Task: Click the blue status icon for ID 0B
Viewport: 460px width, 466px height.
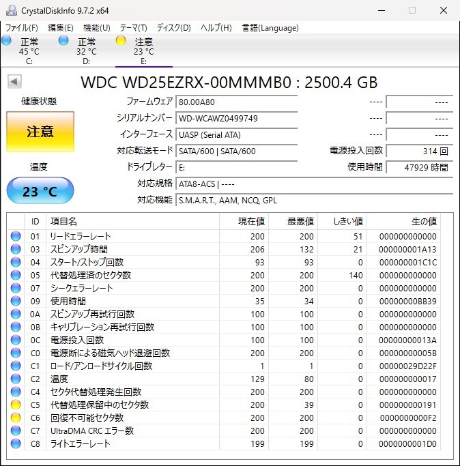Action: coord(16,327)
